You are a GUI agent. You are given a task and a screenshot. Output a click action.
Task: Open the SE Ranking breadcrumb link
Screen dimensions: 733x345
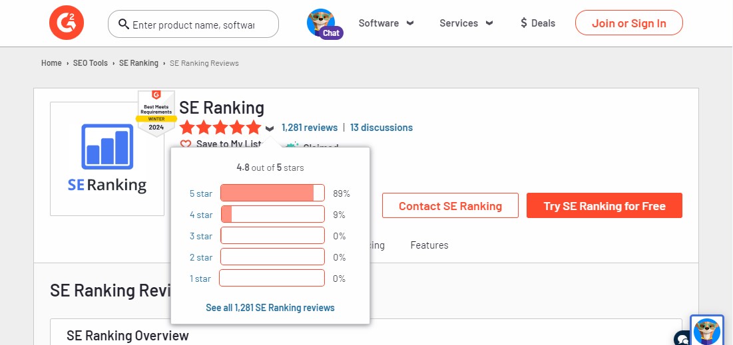click(x=138, y=63)
